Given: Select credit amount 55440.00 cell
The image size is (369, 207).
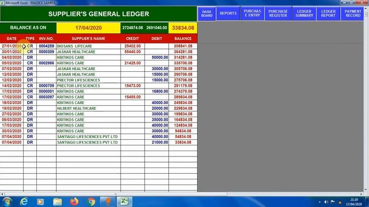Looking at the screenshot, I should point(133,52).
